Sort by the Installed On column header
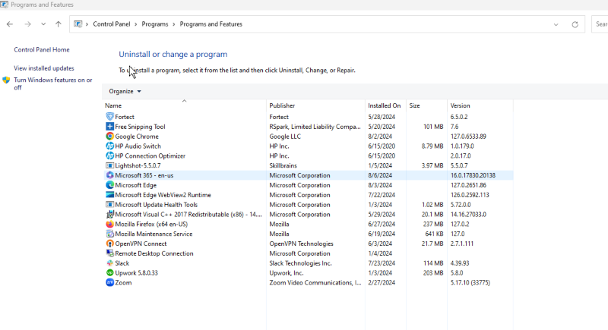608x330 pixels. coord(385,105)
